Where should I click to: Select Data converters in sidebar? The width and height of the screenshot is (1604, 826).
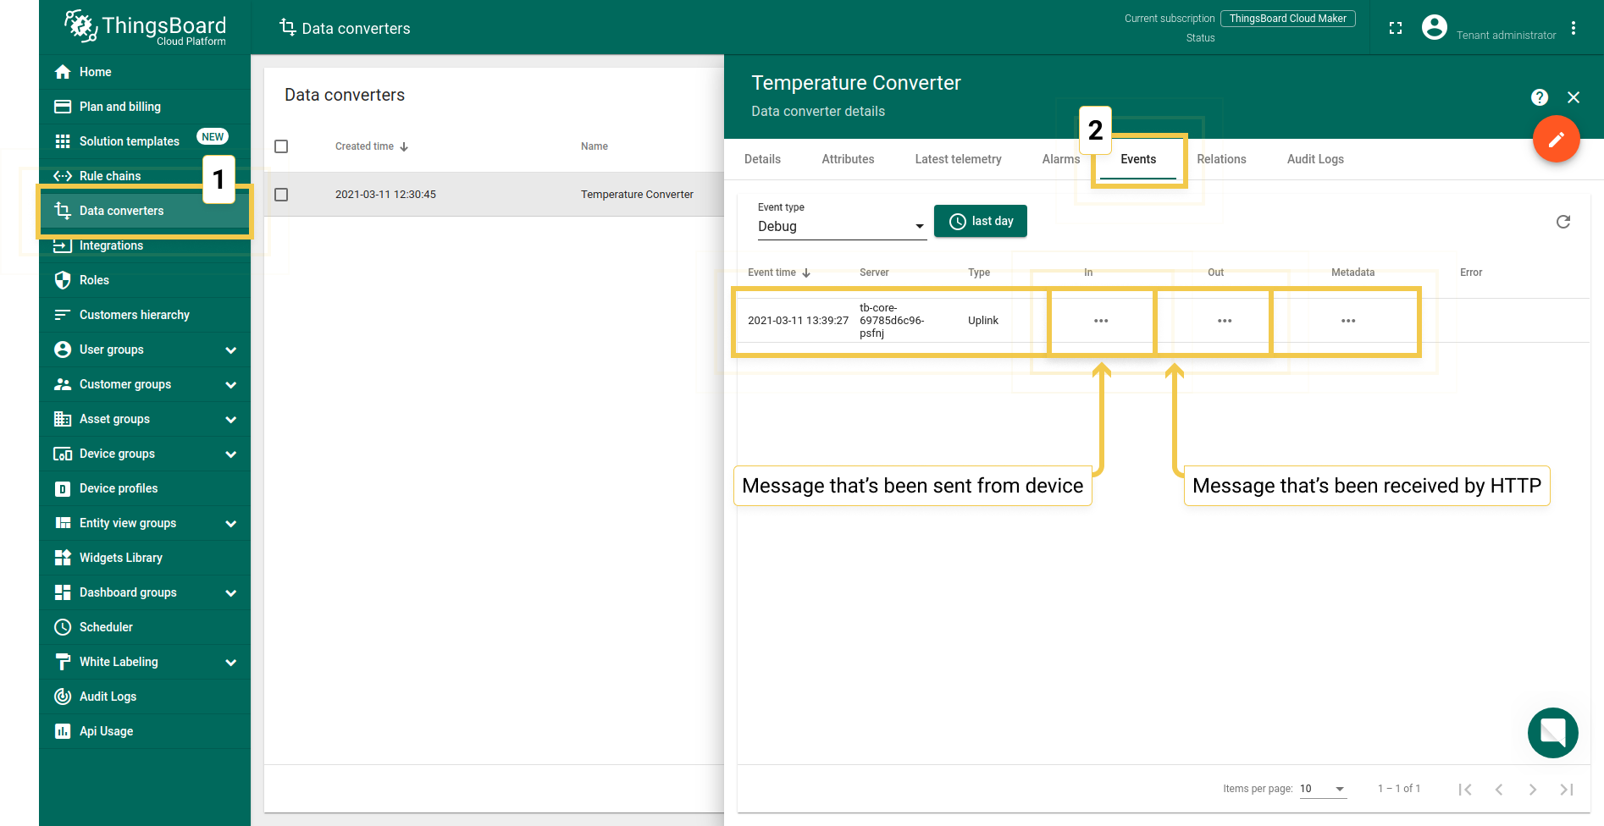[x=145, y=211]
